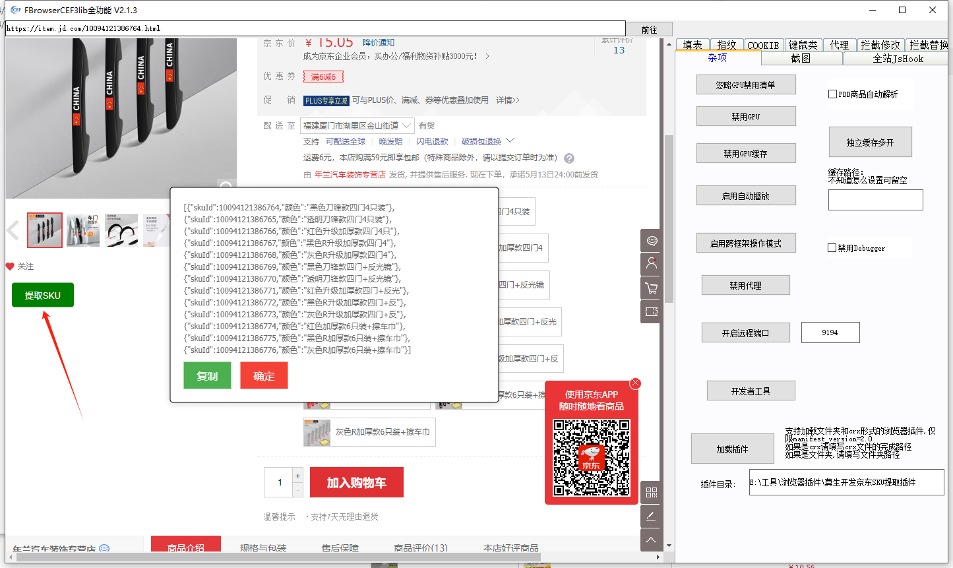The width and height of the screenshot is (953, 568).
Task: Click the QR code icon in side toolbar
Action: click(x=652, y=492)
